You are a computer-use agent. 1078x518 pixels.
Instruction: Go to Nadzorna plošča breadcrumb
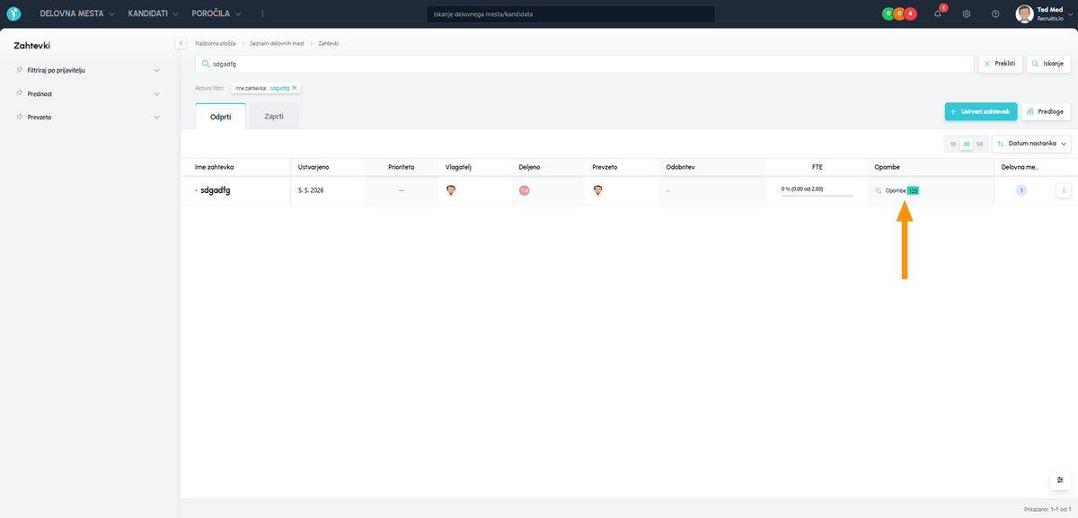pyautogui.click(x=216, y=43)
